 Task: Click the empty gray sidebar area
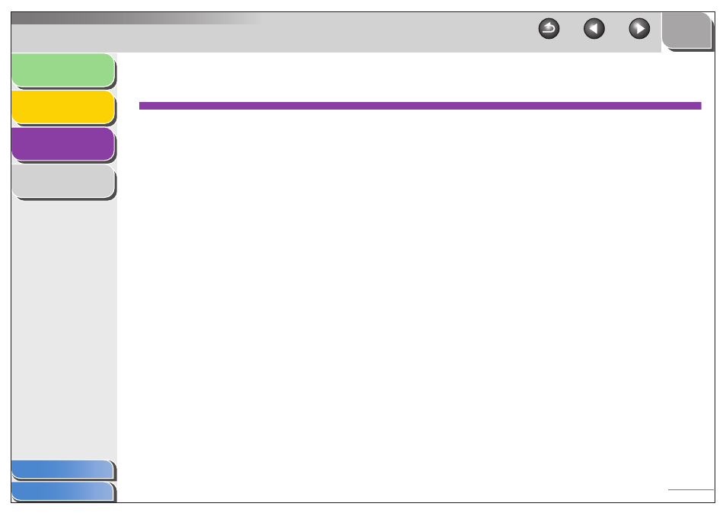(64, 329)
